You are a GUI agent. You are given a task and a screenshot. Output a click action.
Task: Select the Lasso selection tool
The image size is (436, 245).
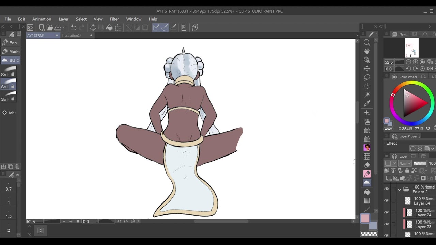tap(367, 77)
